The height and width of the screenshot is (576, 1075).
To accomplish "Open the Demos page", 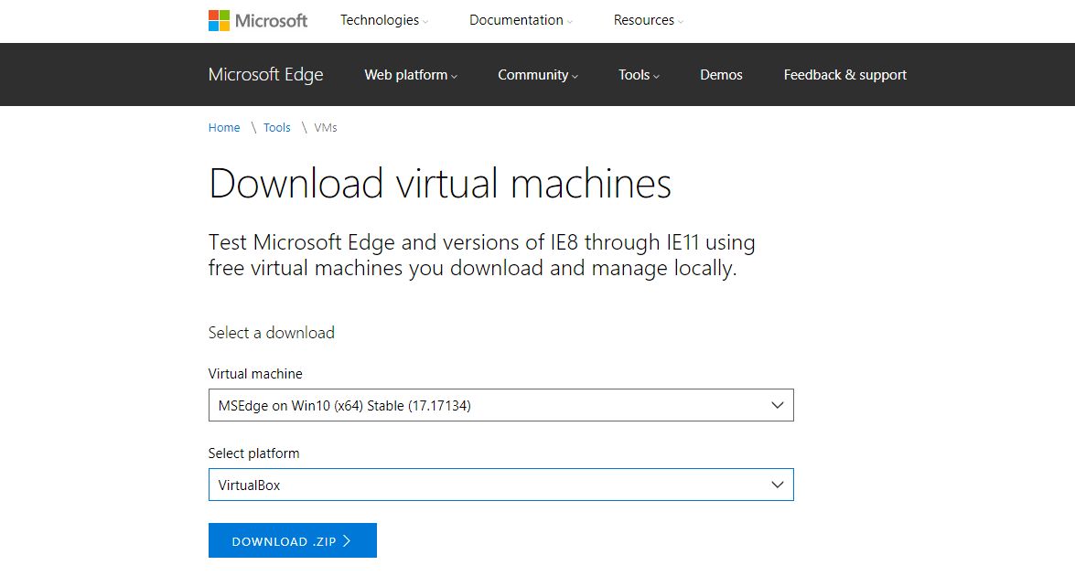I will point(721,75).
